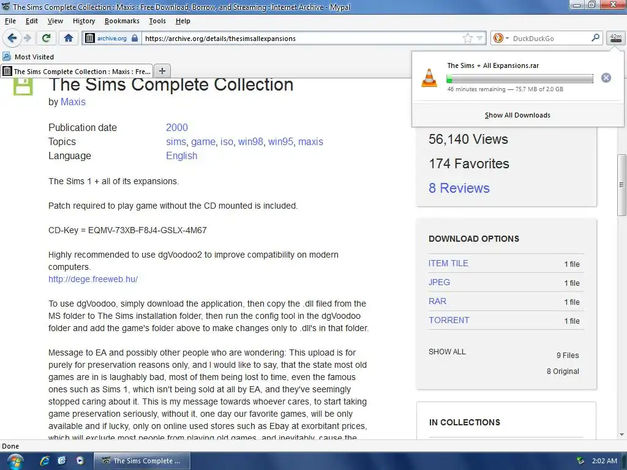Viewport: 627px width, 470px height.
Task: Click the 2000 publication date link
Action: pos(177,127)
